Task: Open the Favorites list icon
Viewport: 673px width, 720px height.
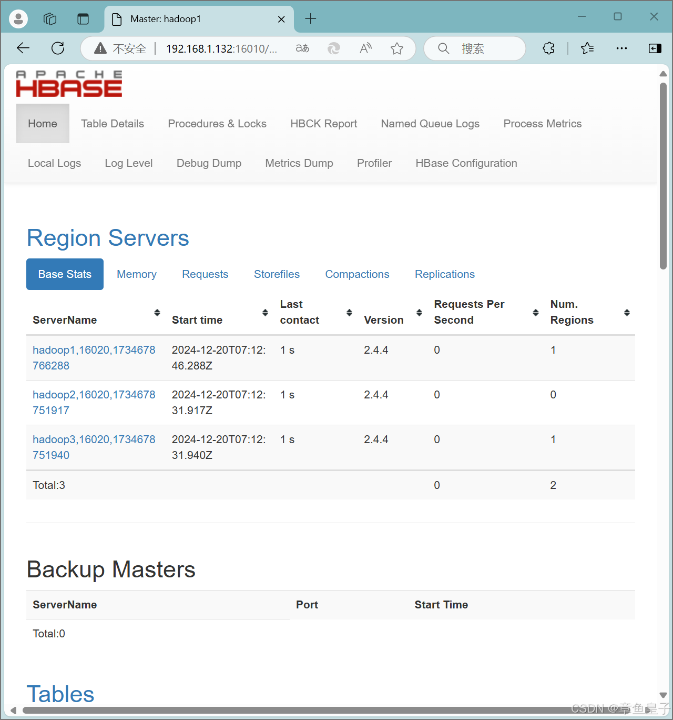Action: click(x=587, y=48)
